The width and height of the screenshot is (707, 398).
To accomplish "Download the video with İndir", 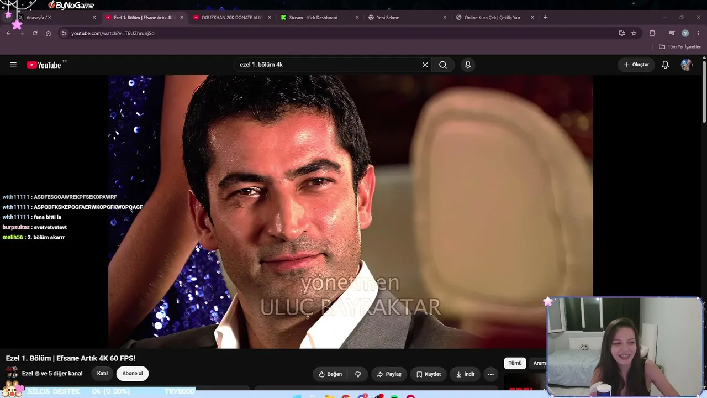I will point(465,374).
